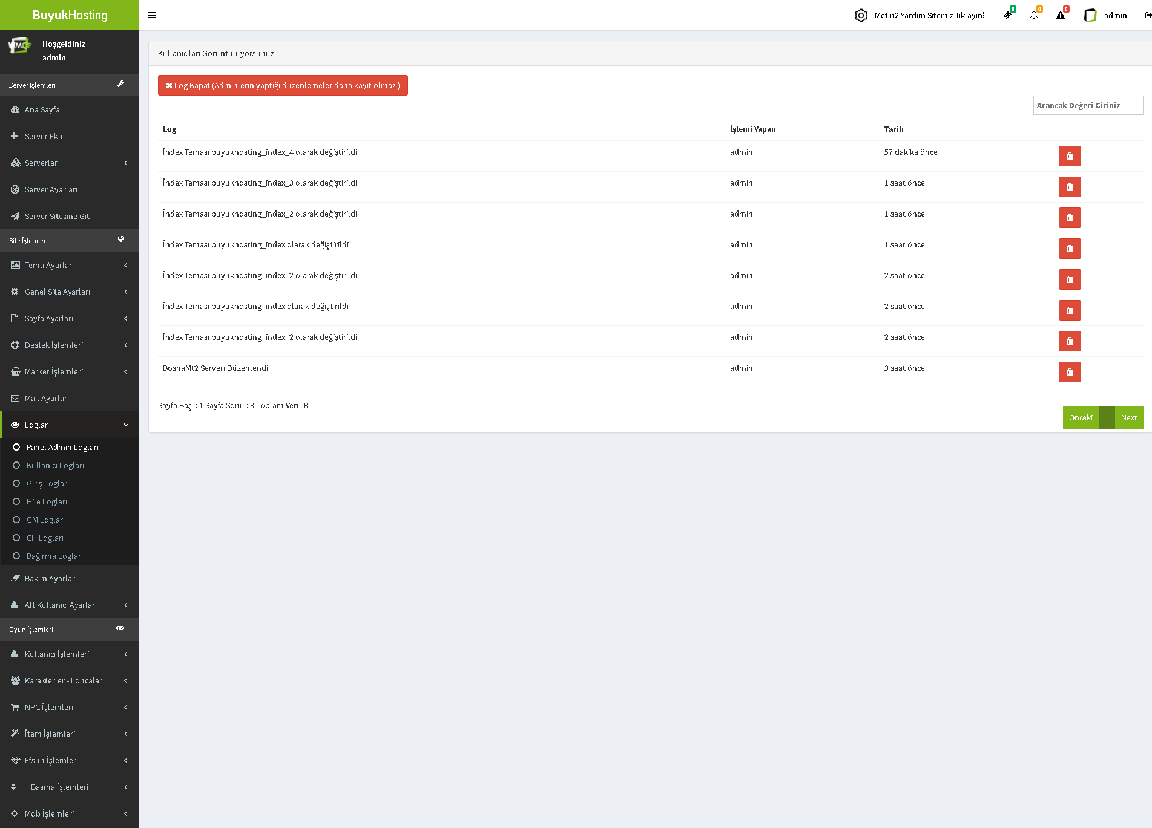Image resolution: width=1152 pixels, height=828 pixels.
Task: Open the warning triangle alerts icon
Action: pos(1061,15)
